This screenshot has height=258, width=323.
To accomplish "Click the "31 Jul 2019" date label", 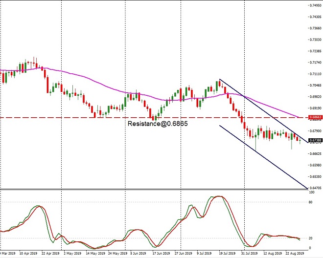I will click(x=250, y=253).
